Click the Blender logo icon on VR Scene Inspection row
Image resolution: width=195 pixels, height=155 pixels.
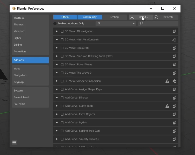pos(175,81)
